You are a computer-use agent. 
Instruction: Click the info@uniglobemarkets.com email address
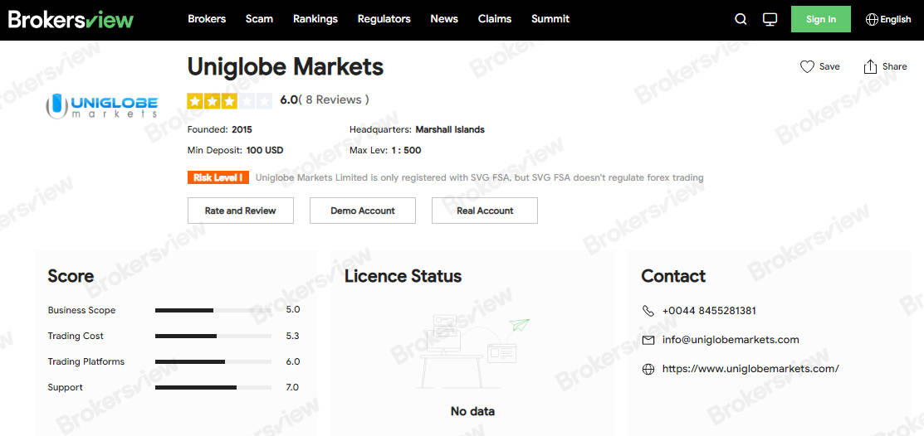click(731, 340)
